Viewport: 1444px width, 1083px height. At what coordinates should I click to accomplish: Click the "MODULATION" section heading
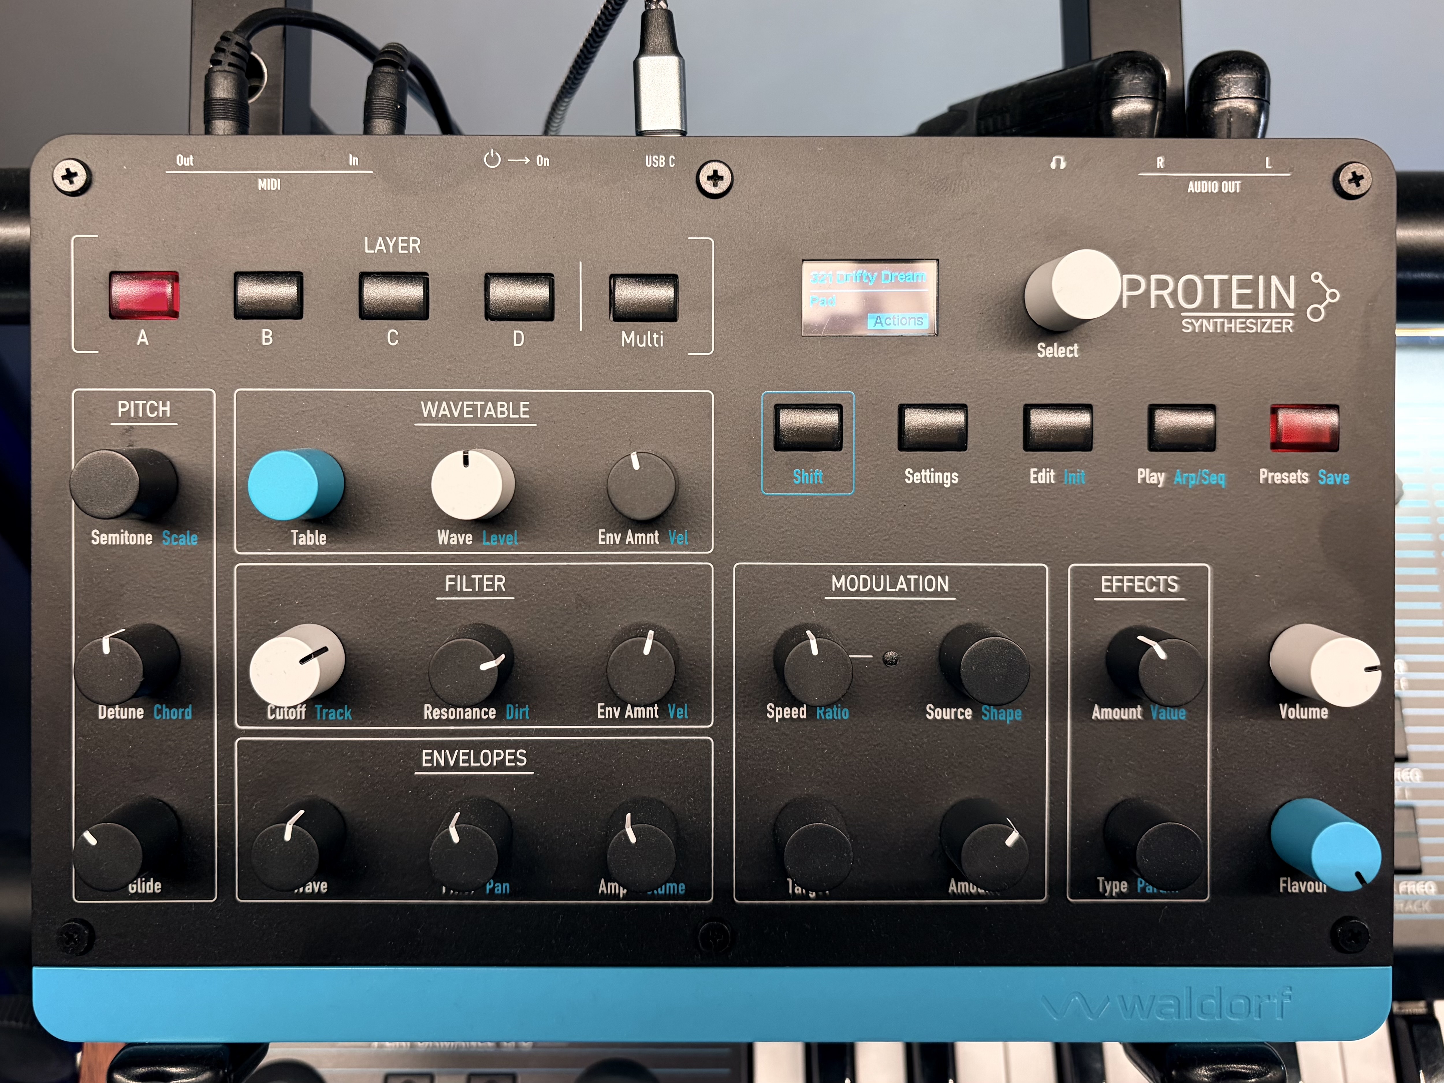[890, 584]
